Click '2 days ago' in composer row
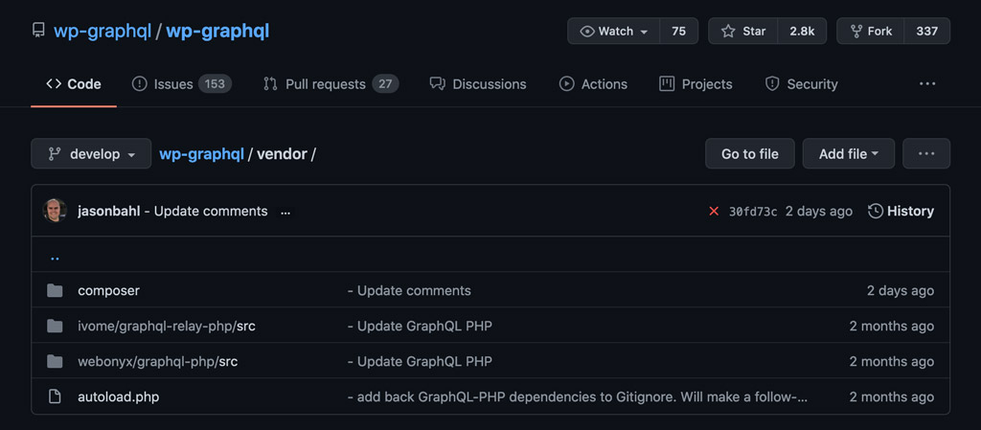981x430 pixels. click(901, 290)
